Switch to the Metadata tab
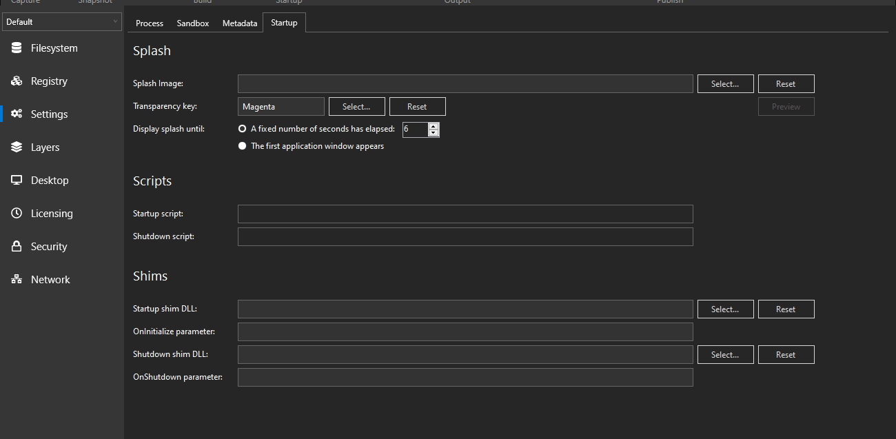 click(239, 23)
